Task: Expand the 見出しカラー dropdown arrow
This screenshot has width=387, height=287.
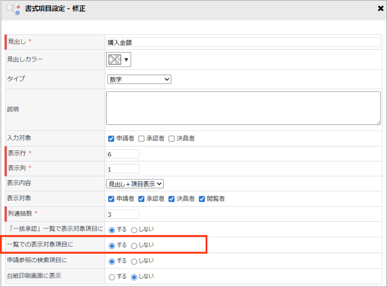Action: (x=127, y=60)
